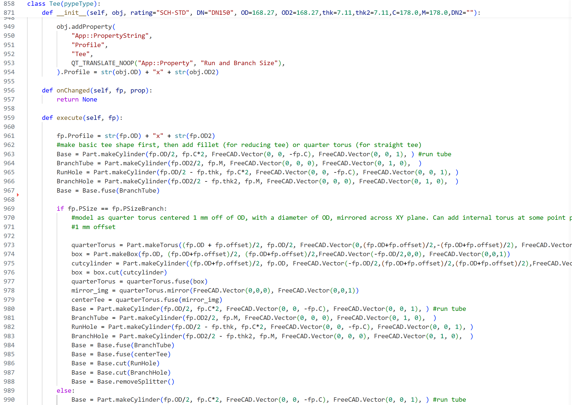Click the execute function name
Viewport: 572px width, 405px height.
70,118
